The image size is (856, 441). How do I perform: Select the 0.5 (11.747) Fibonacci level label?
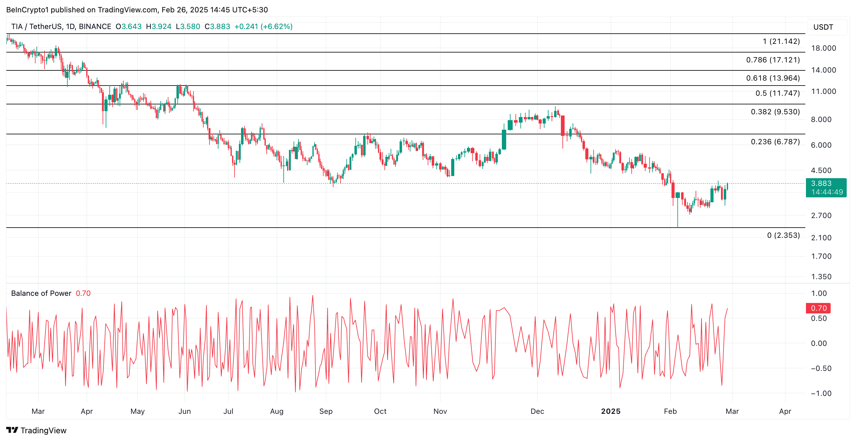pyautogui.click(x=777, y=93)
